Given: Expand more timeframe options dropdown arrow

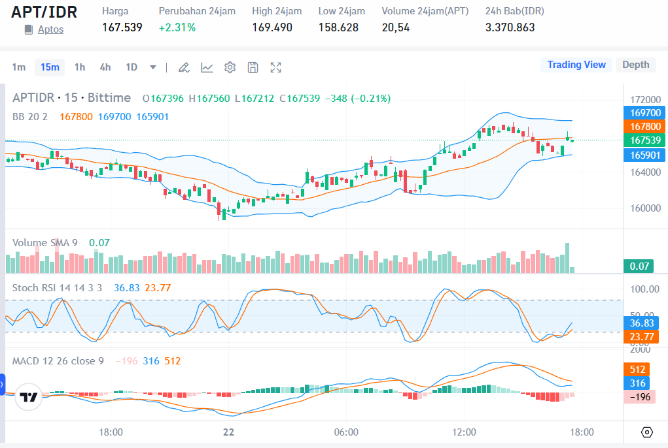Looking at the screenshot, I should point(153,67).
